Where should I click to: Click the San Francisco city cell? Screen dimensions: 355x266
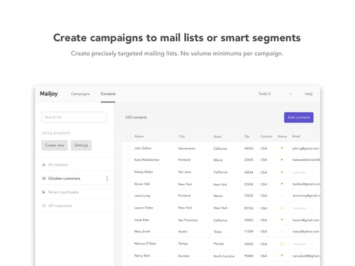(x=188, y=220)
